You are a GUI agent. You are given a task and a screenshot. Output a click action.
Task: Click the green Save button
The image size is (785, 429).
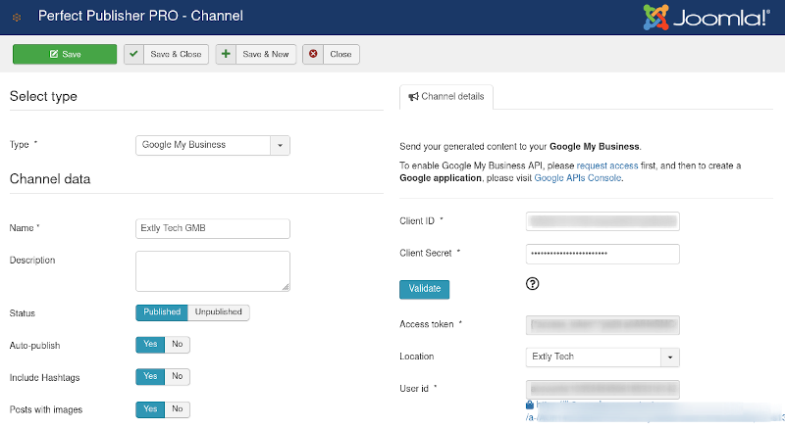click(x=65, y=54)
